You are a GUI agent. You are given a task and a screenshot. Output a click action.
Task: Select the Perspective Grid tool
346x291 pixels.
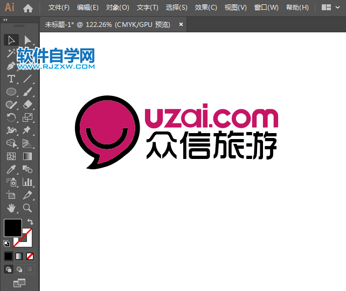(x=27, y=143)
